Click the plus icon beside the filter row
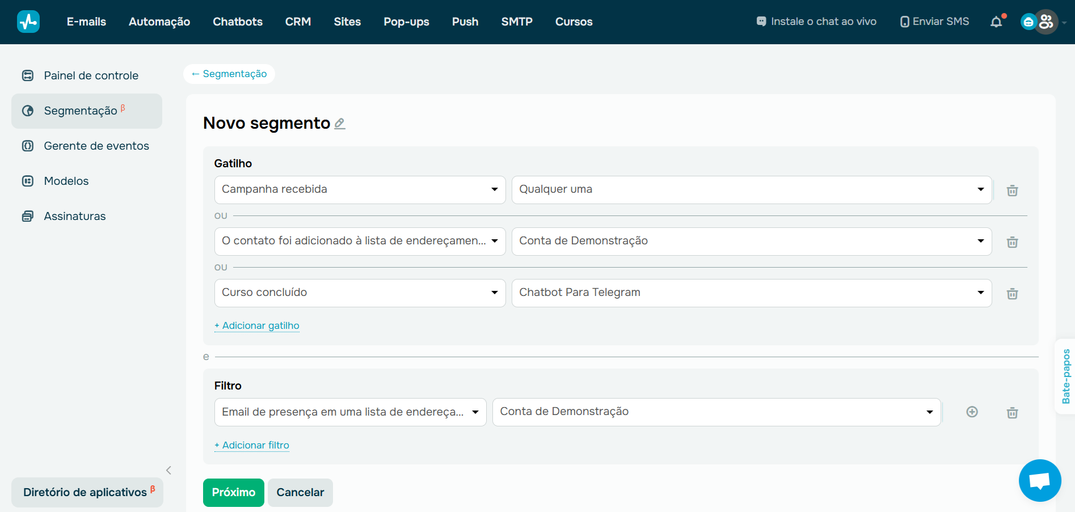 972,412
